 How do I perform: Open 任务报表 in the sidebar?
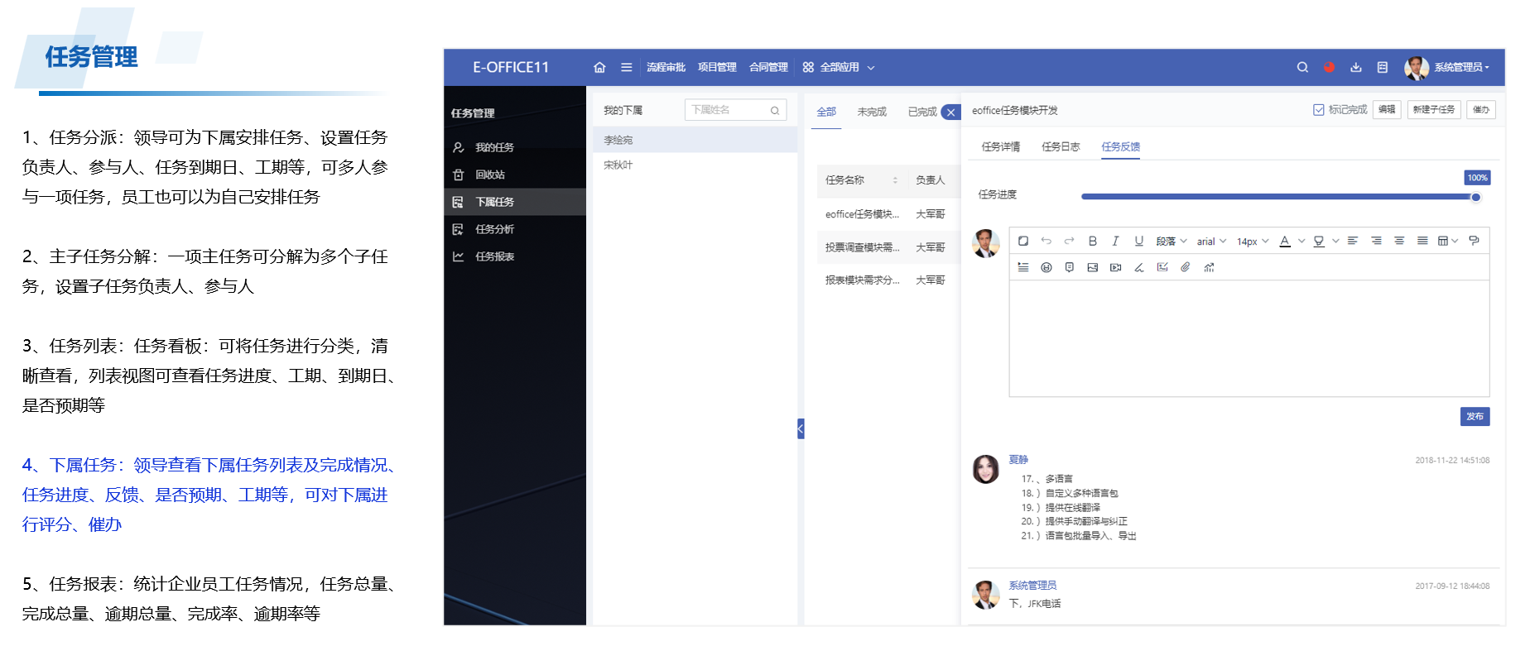click(x=515, y=256)
